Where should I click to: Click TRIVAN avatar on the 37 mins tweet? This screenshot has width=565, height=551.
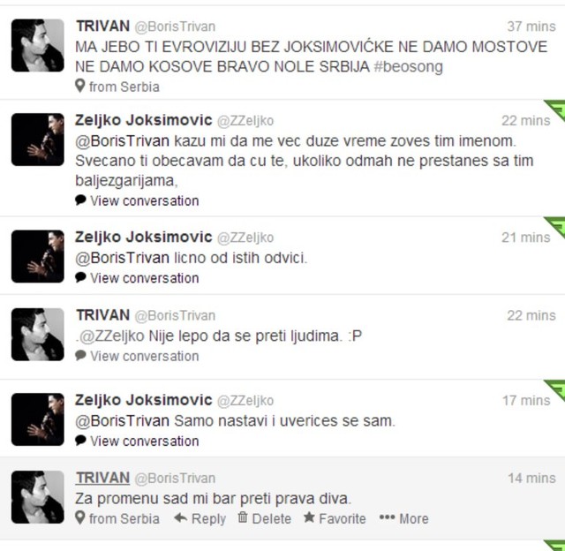(37, 45)
